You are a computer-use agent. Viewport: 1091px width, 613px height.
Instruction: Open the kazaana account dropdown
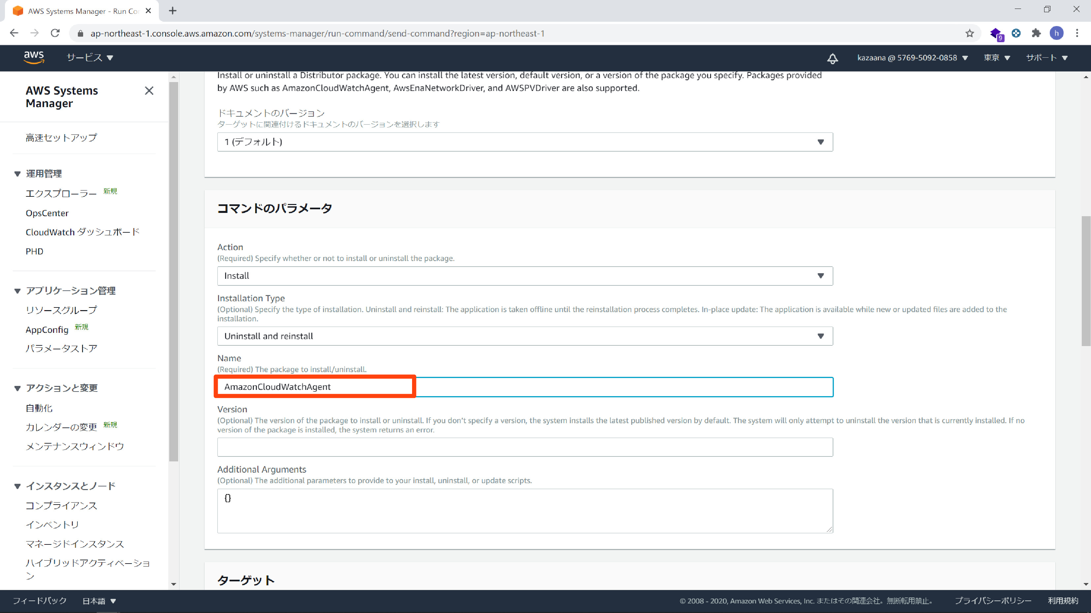point(913,58)
